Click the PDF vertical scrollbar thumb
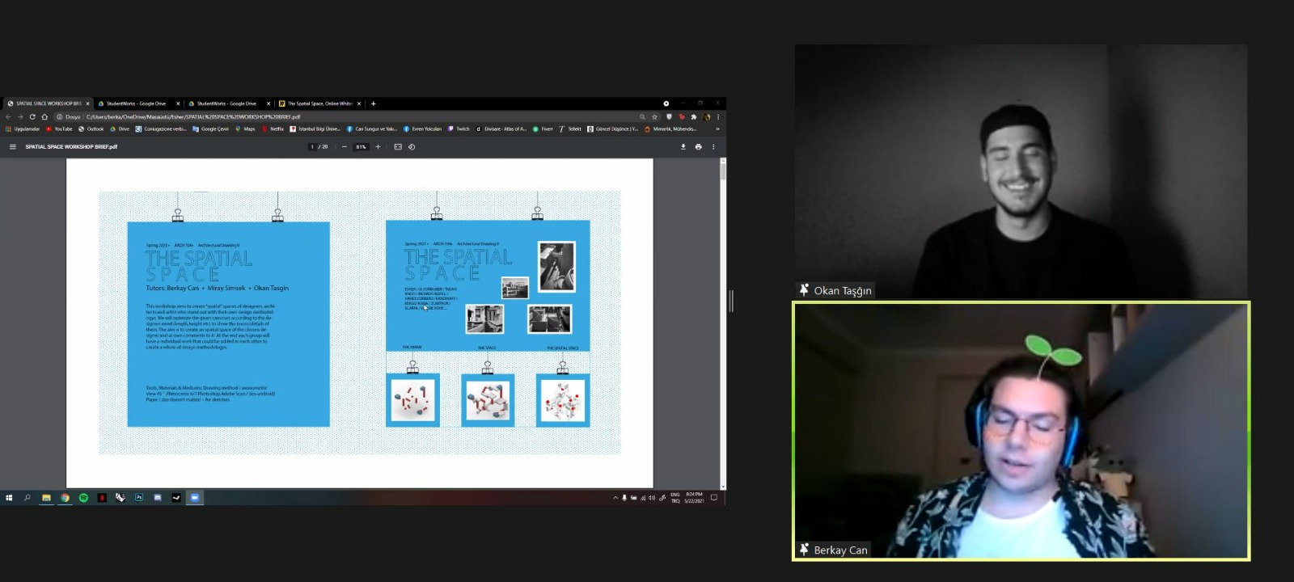1294x582 pixels. tap(723, 171)
